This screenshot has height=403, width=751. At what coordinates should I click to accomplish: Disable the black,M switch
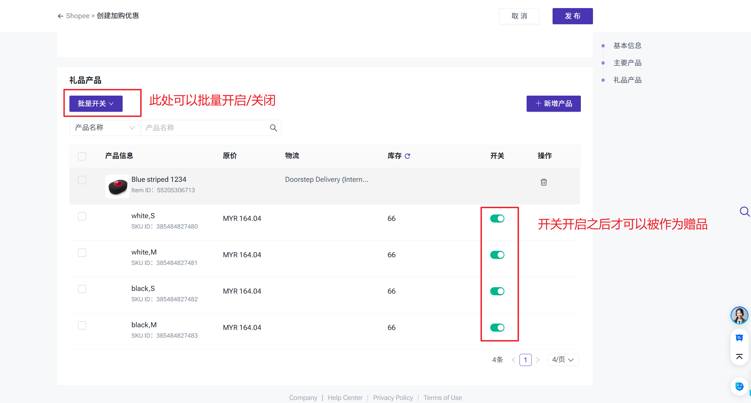497,328
